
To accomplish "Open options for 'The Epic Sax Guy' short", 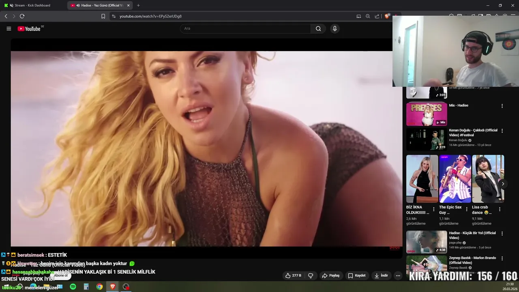I will (467, 209).
